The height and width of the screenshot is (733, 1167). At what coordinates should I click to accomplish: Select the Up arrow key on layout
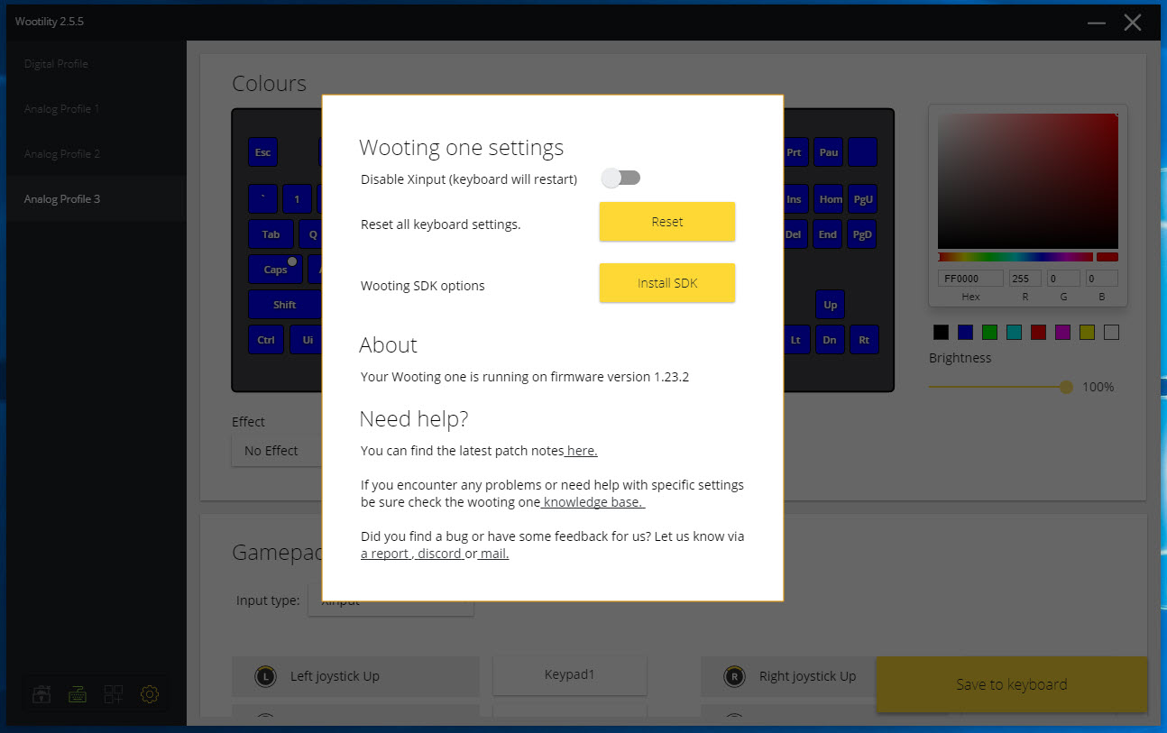coord(830,305)
